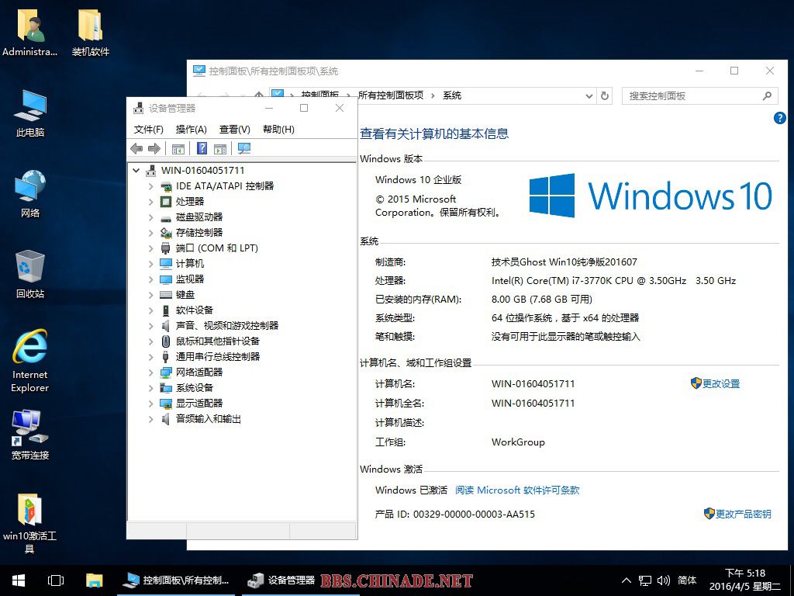The height and width of the screenshot is (596, 794).
Task: Select the 存储控制器 storage controller icon
Action: pyautogui.click(x=166, y=233)
